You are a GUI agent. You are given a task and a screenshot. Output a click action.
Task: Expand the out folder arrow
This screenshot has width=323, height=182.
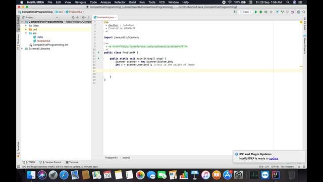tap(26, 29)
